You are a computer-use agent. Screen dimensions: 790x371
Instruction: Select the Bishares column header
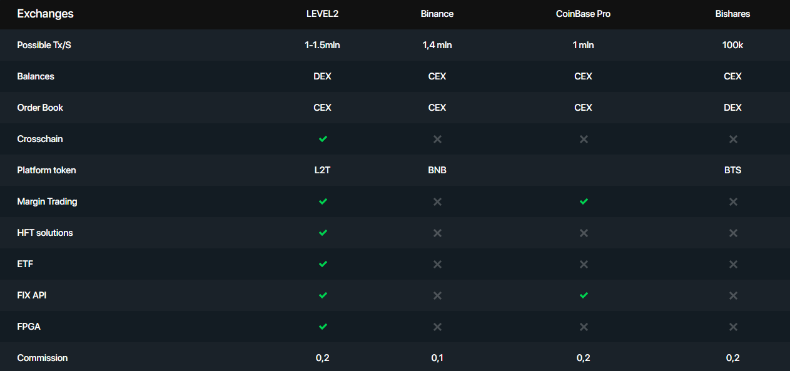733,14
